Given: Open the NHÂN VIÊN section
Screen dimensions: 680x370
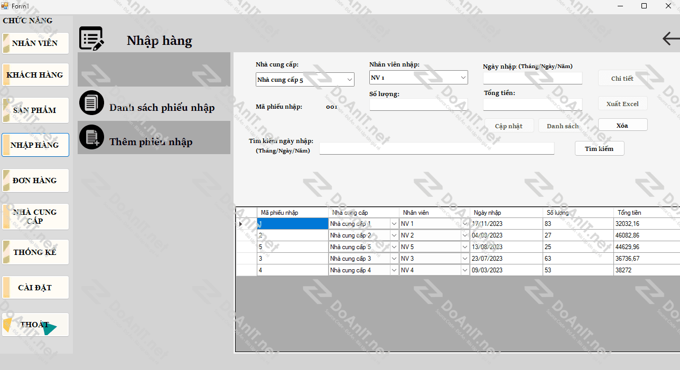Looking at the screenshot, I should click(x=35, y=43).
